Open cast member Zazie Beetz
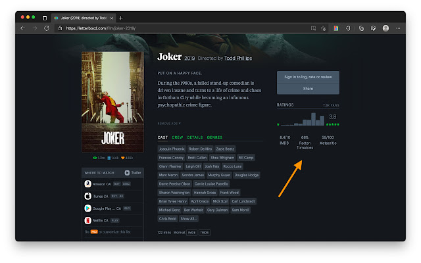Image resolution: width=421 pixels, height=263 pixels. coord(225,149)
